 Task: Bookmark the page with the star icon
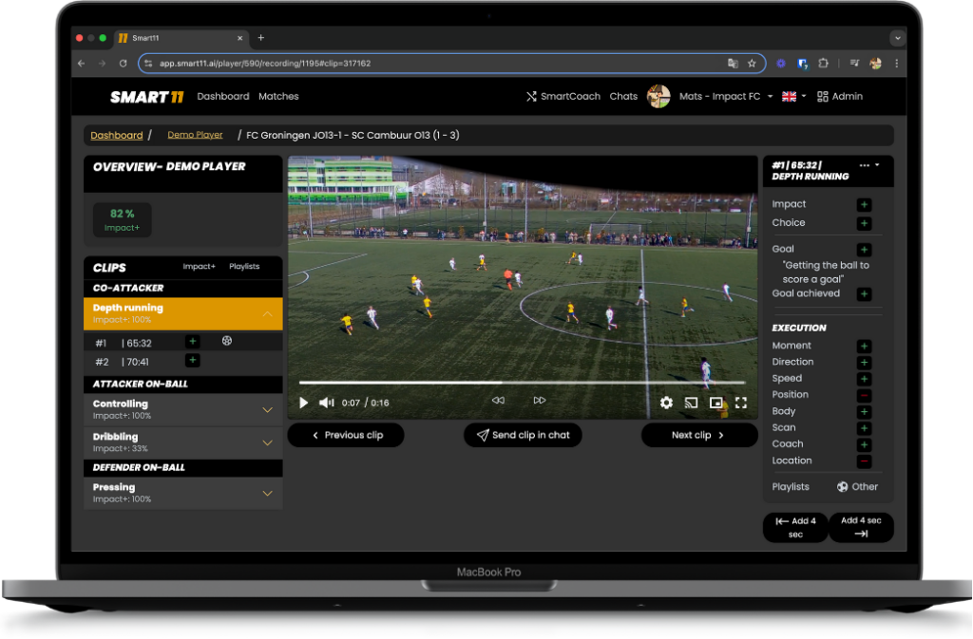click(x=752, y=64)
